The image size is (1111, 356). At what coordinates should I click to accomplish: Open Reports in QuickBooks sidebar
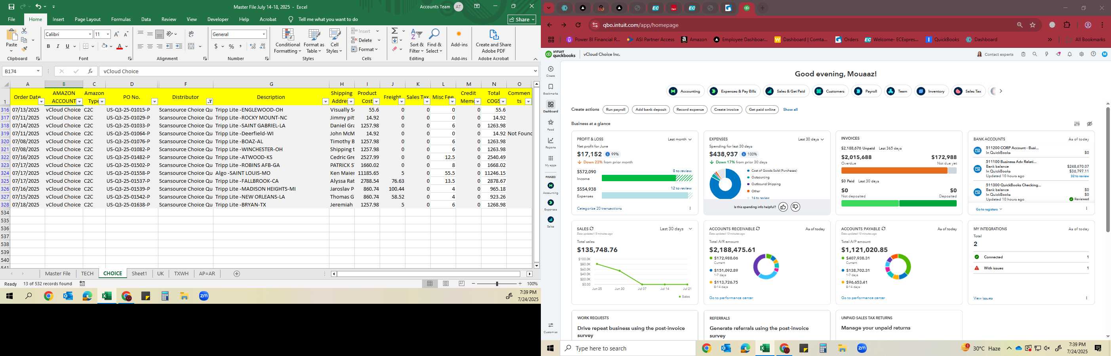coord(550,143)
